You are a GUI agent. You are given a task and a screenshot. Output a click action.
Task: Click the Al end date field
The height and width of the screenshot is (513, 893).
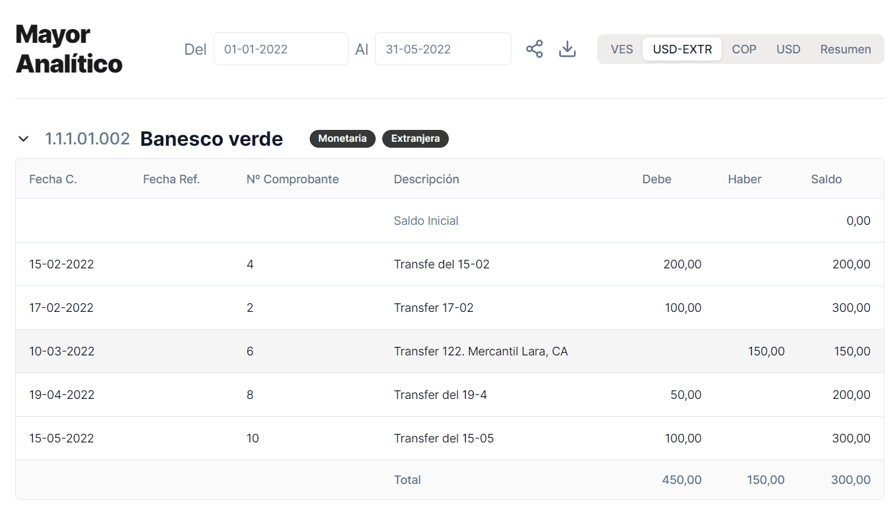point(443,49)
